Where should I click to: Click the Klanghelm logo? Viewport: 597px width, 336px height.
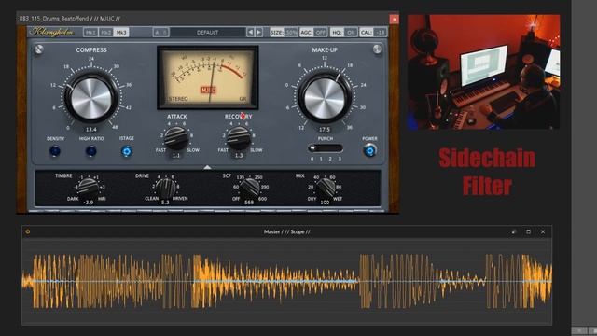coord(52,32)
